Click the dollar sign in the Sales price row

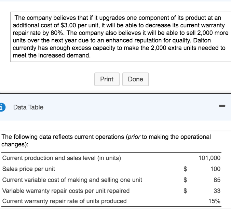tap(186, 169)
